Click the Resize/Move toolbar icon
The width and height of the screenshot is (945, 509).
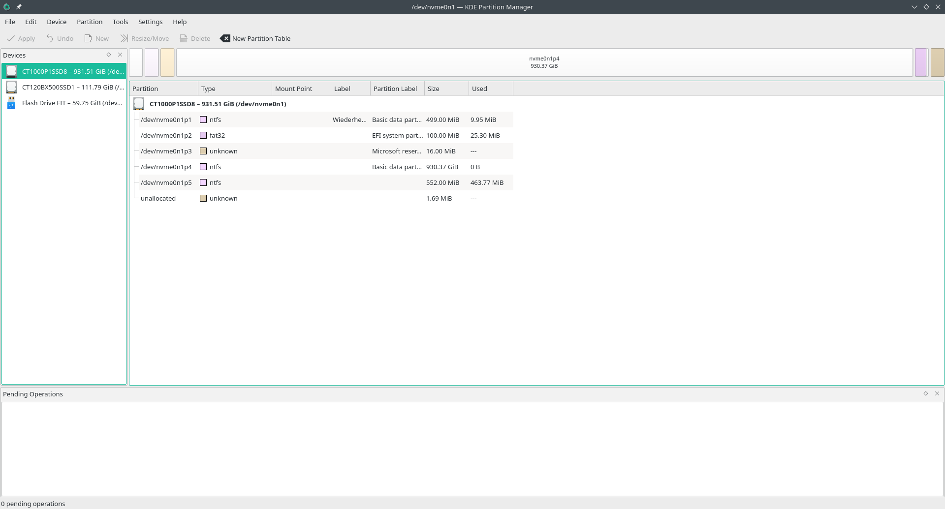[124, 38]
